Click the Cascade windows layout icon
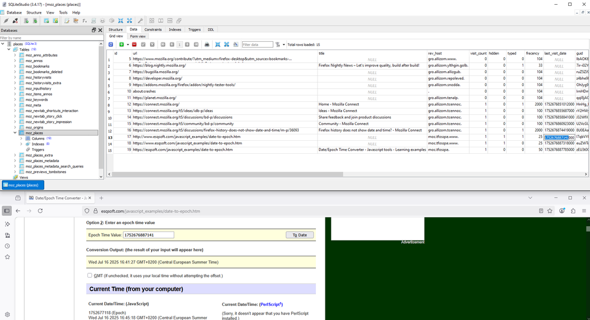This screenshot has height=320, width=590. (179, 21)
